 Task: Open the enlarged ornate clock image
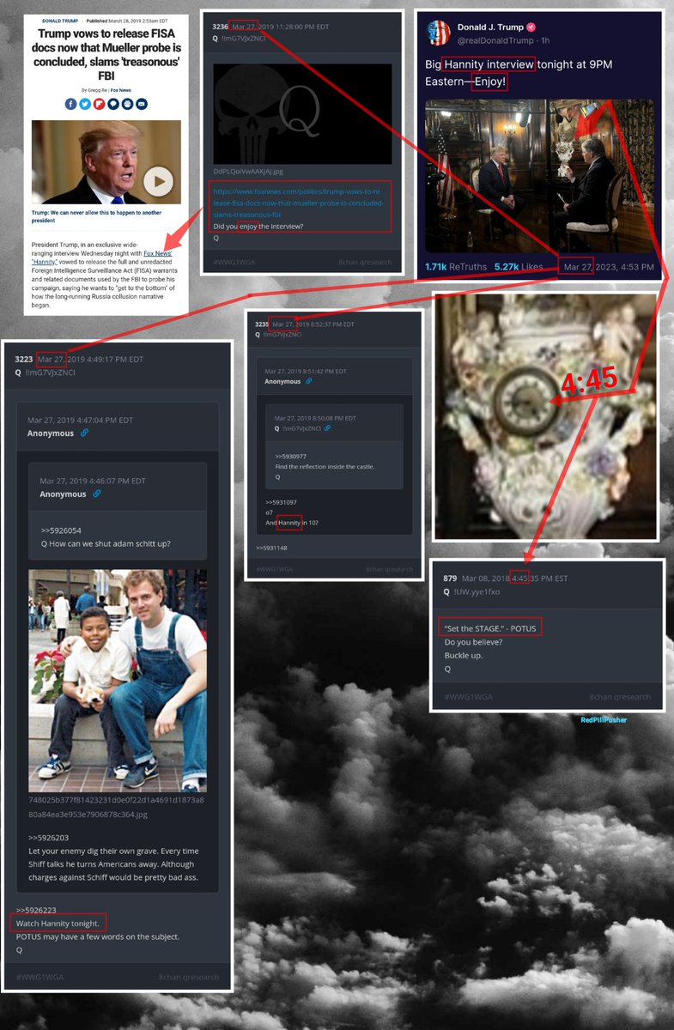(x=545, y=416)
